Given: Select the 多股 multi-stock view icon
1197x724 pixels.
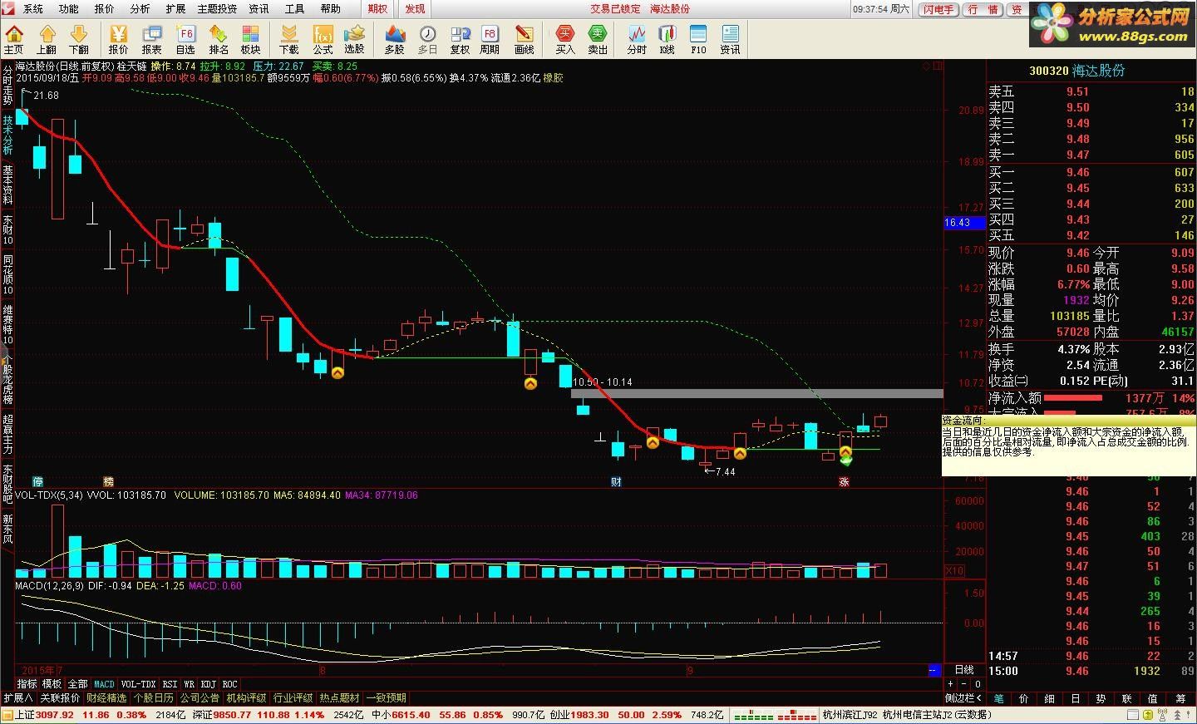Looking at the screenshot, I should pyautogui.click(x=395, y=39).
